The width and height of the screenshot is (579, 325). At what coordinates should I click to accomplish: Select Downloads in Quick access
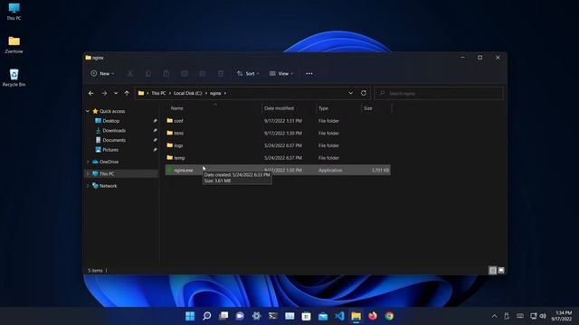pyautogui.click(x=114, y=130)
